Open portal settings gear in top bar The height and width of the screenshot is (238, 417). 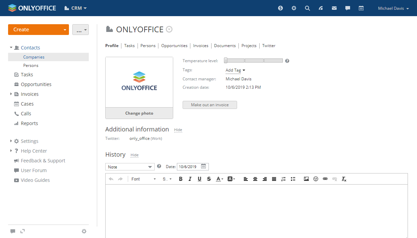pyautogui.click(x=294, y=8)
